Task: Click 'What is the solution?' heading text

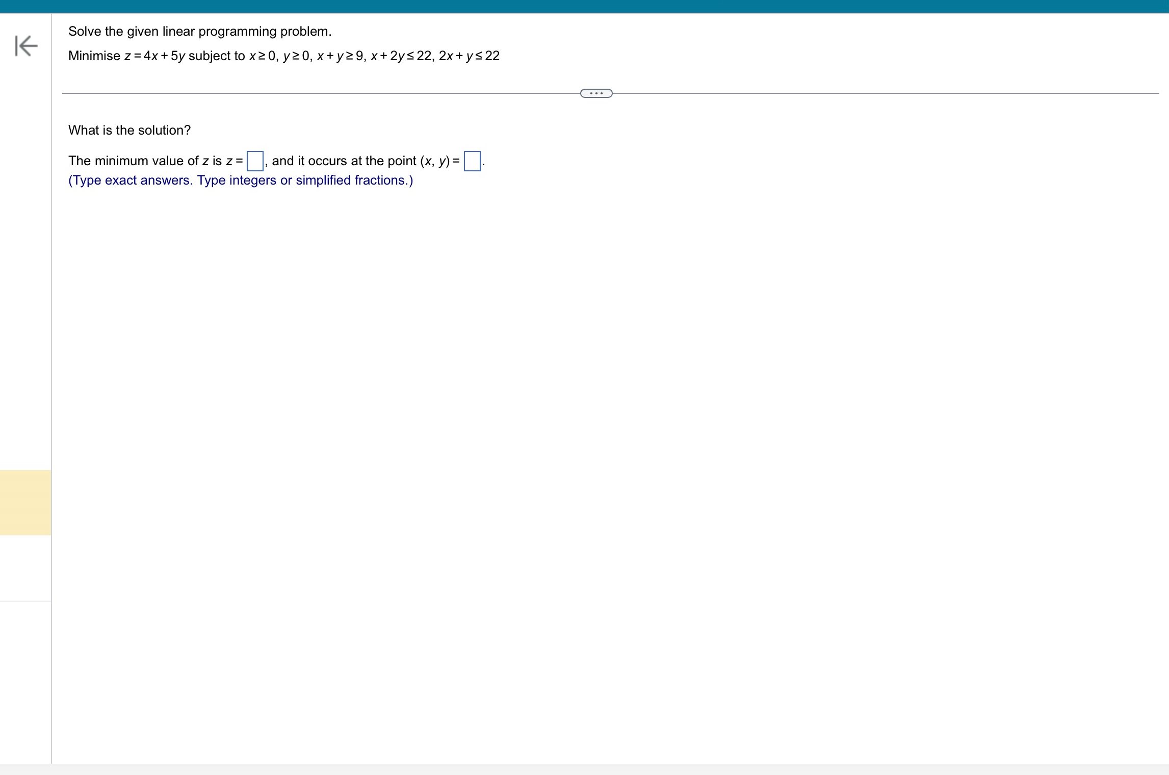Action: point(129,130)
